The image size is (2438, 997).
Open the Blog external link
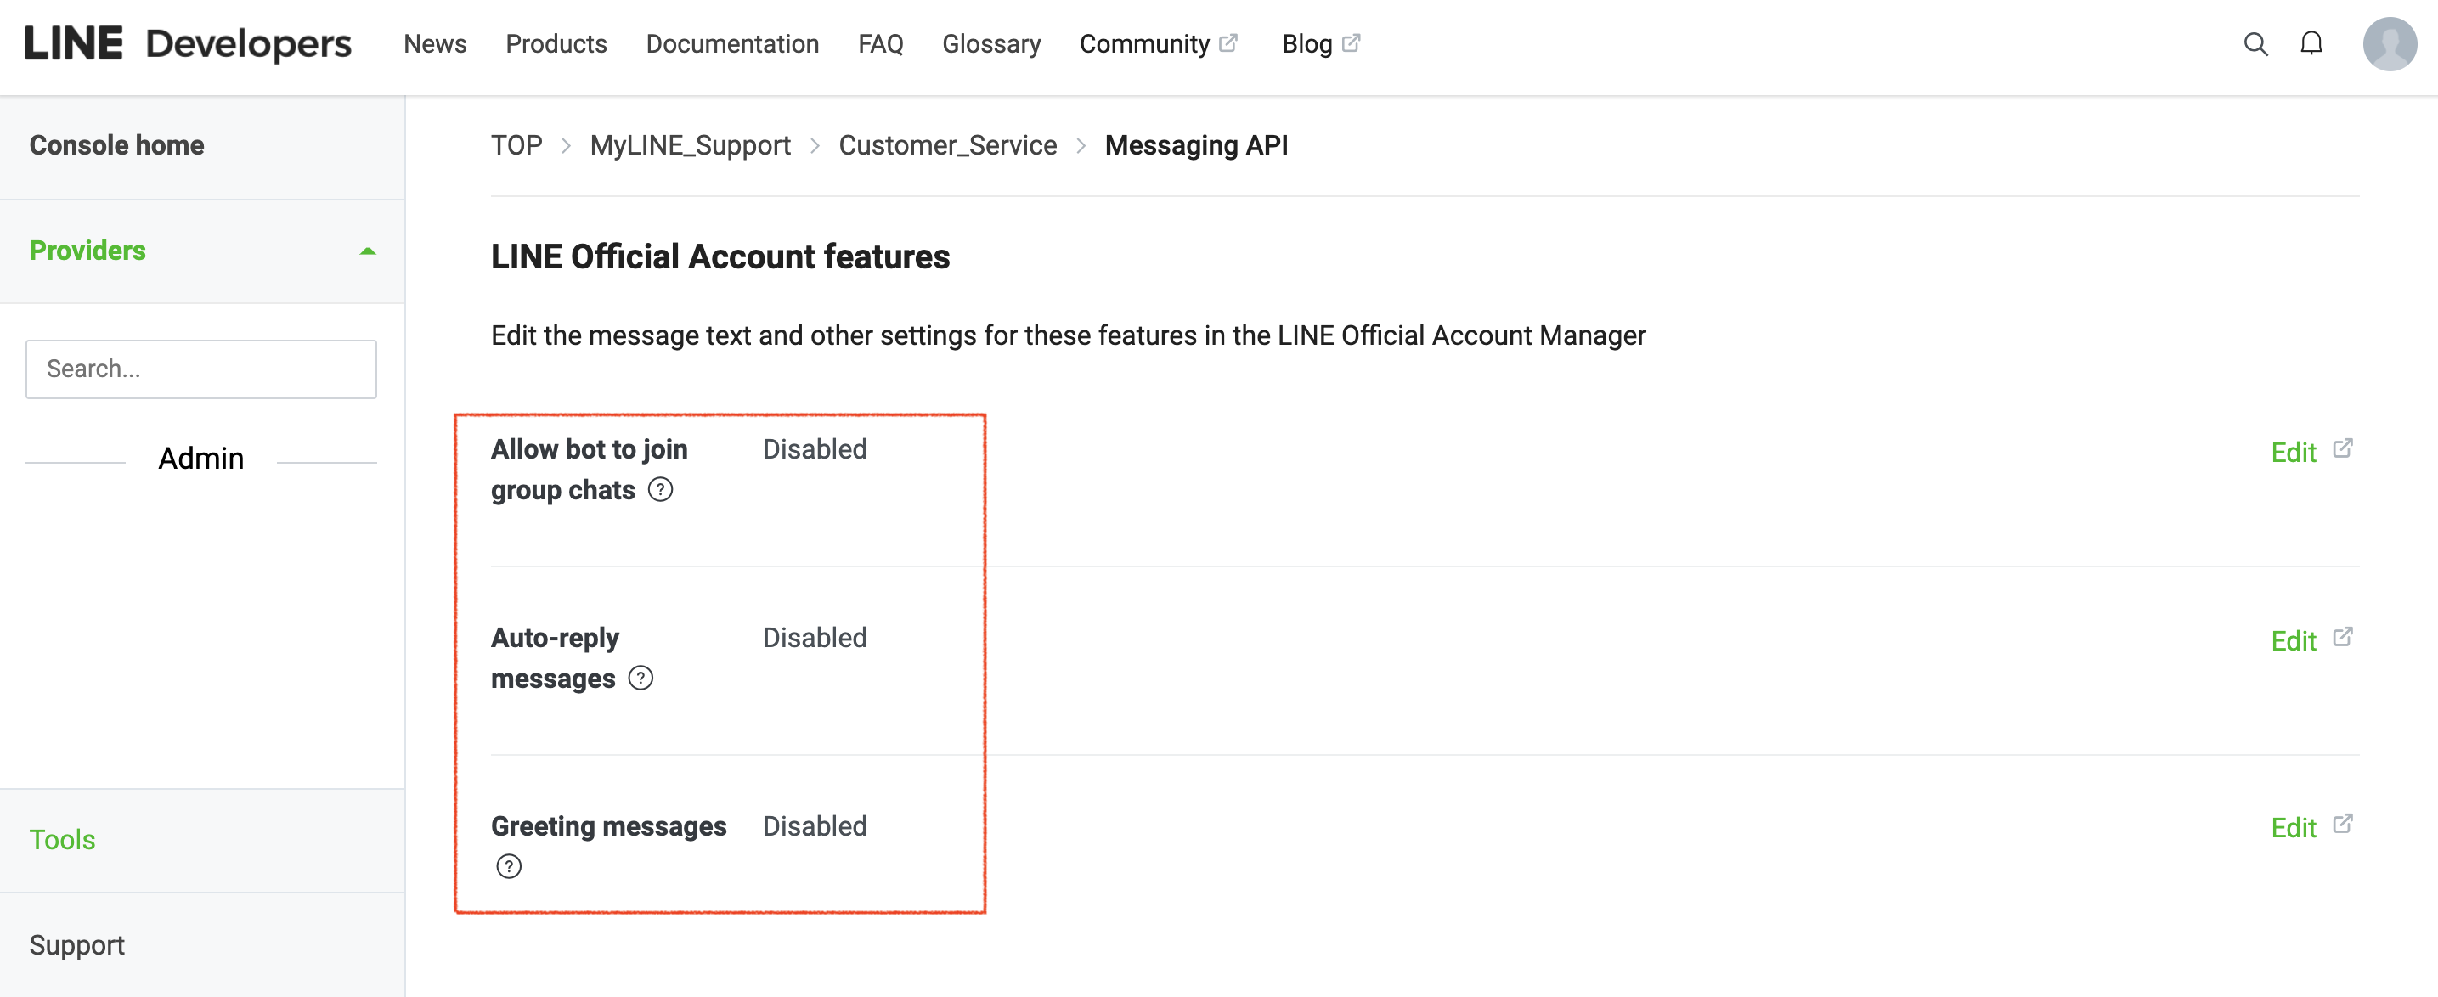(x=1319, y=44)
